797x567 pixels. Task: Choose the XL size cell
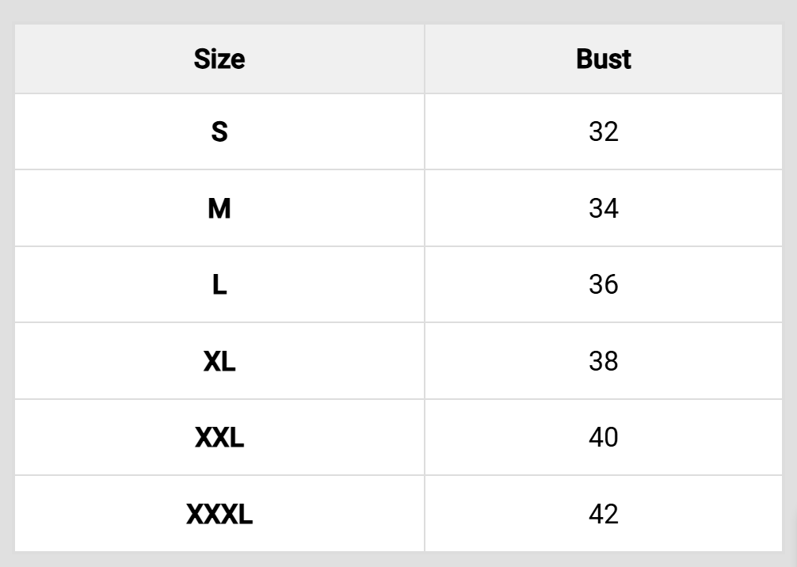click(219, 361)
